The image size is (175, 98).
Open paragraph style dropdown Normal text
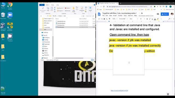(x=123, y=19)
